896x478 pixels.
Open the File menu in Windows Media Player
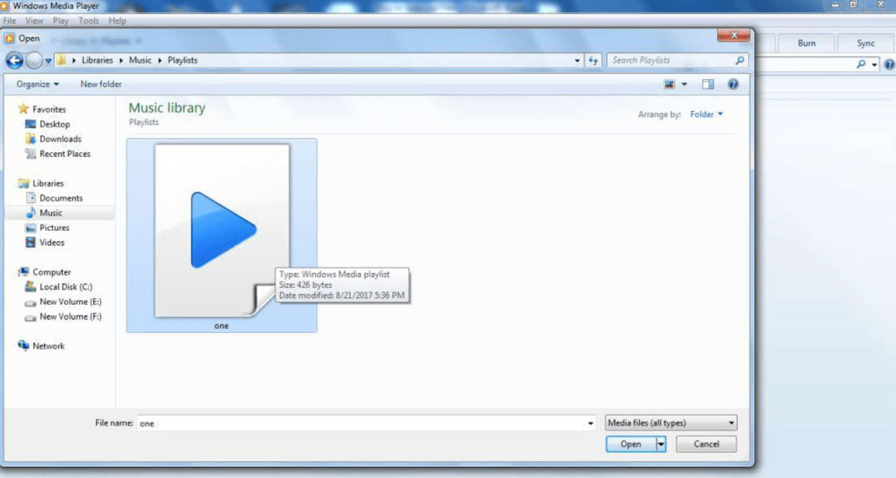coord(9,21)
